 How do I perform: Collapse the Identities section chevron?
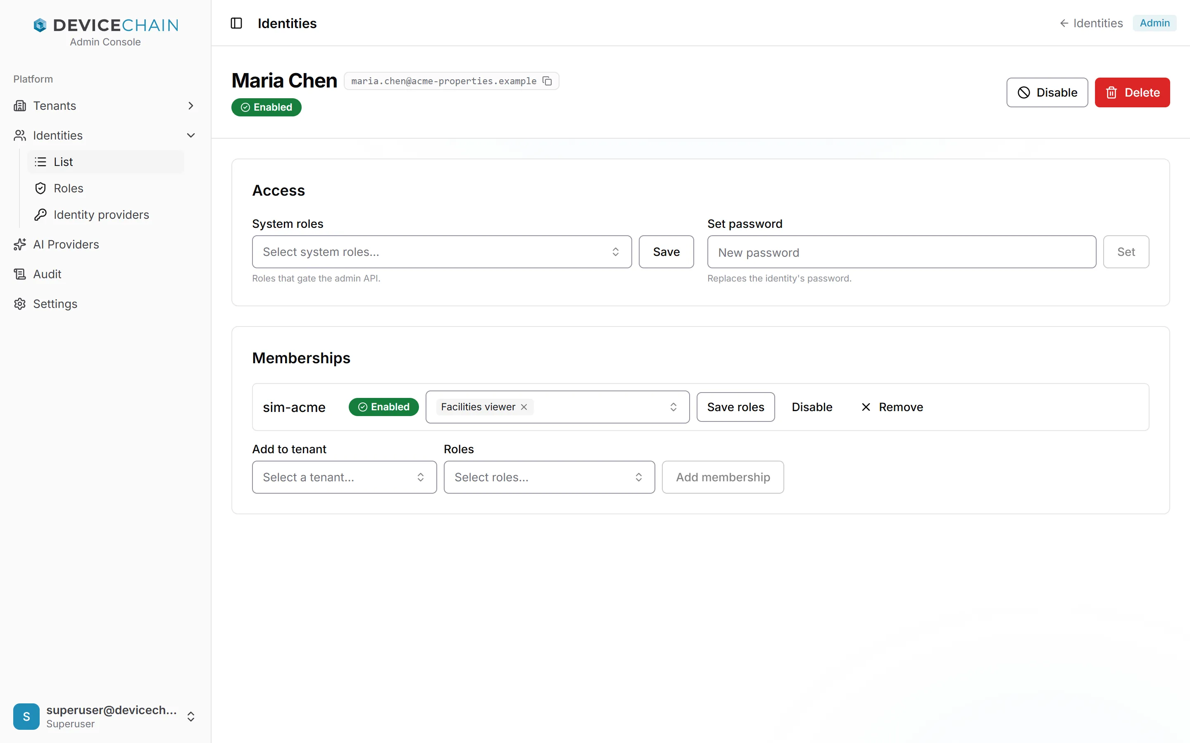(x=191, y=135)
